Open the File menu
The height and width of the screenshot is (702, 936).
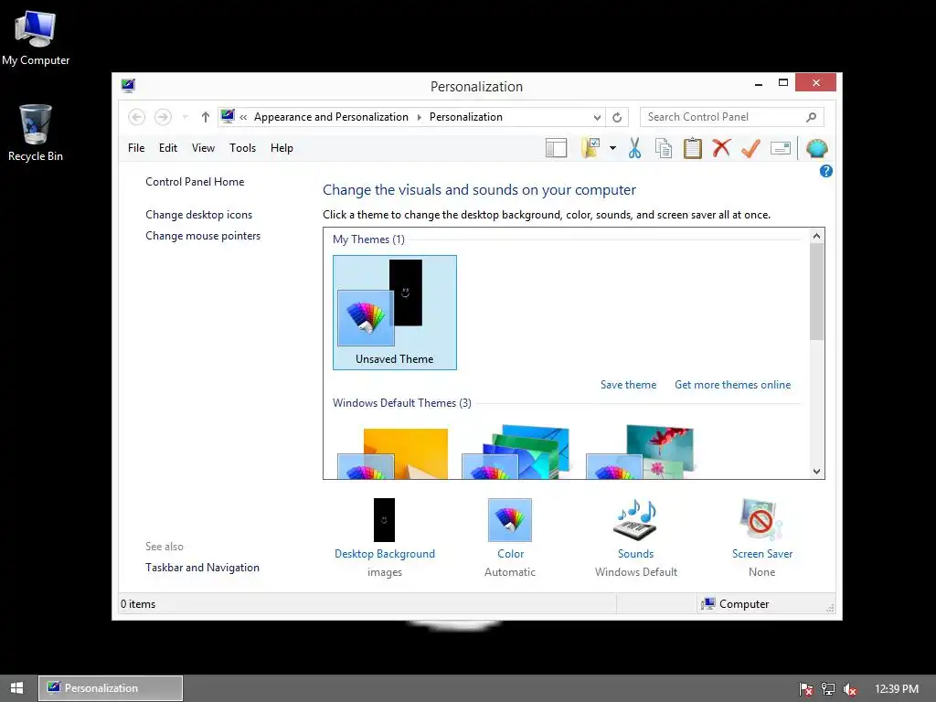point(136,148)
